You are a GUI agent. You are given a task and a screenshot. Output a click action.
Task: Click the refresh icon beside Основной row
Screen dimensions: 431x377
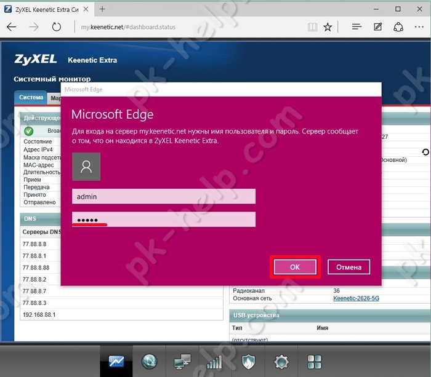coord(425,152)
